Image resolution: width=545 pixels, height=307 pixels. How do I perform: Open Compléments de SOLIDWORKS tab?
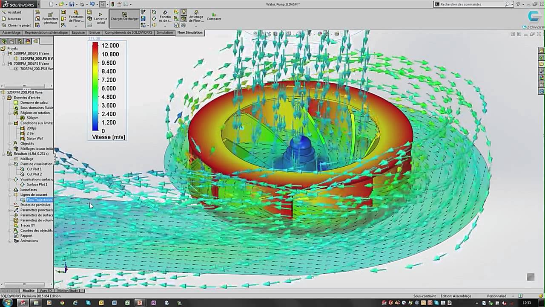click(128, 32)
